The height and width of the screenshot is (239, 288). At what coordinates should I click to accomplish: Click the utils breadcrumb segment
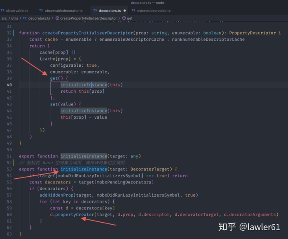tap(14, 18)
